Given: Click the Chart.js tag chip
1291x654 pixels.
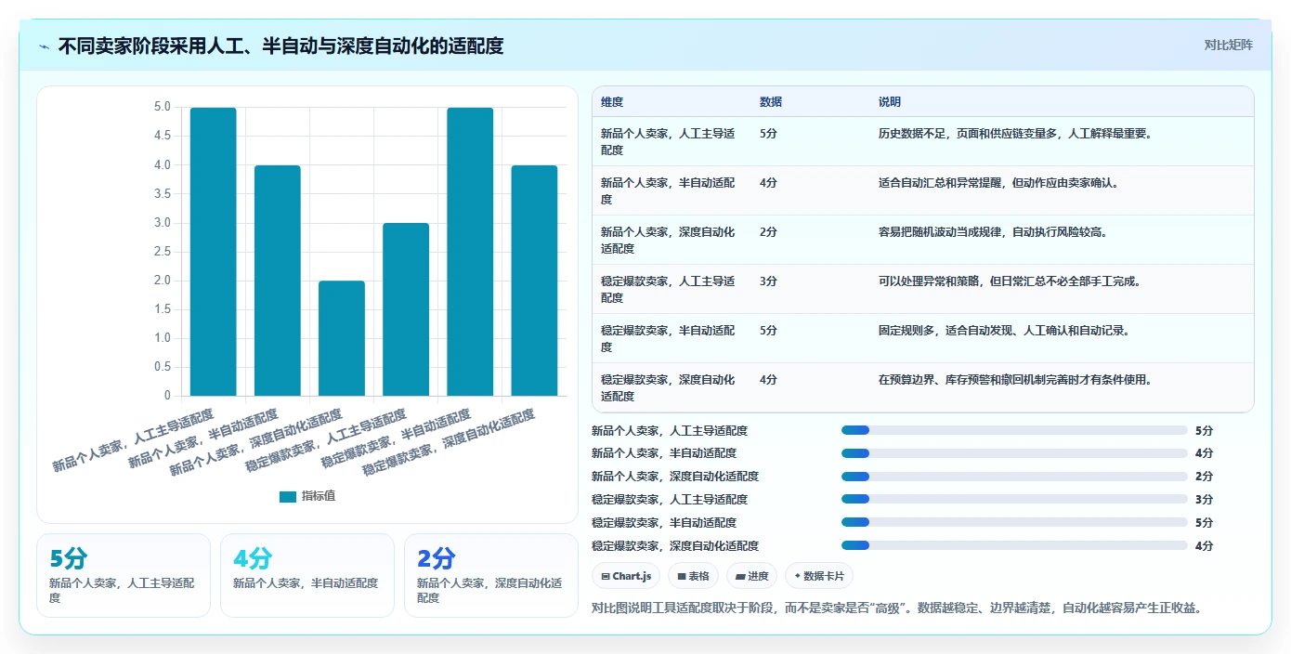Looking at the screenshot, I should pyautogui.click(x=626, y=576).
